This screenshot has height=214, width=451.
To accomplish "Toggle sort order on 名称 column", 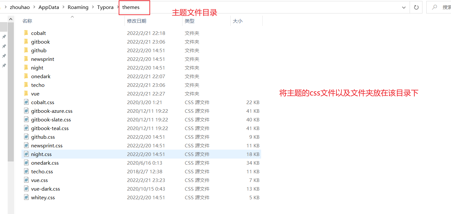I will pyautogui.click(x=27, y=21).
